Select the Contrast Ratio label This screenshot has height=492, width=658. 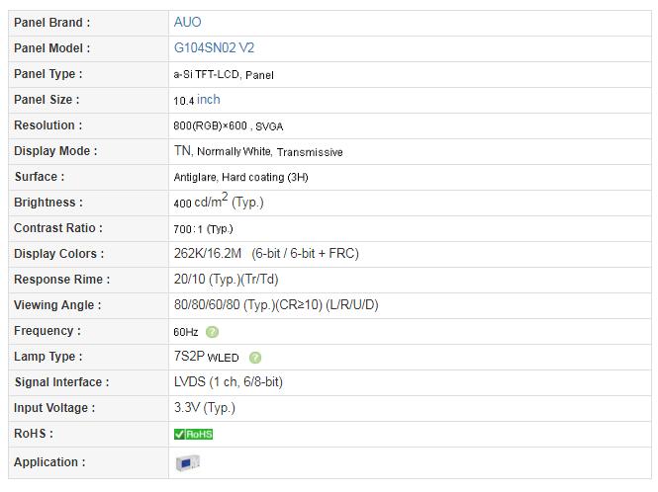click(58, 228)
